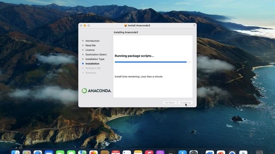Click the blue installation progress bar

click(153, 62)
